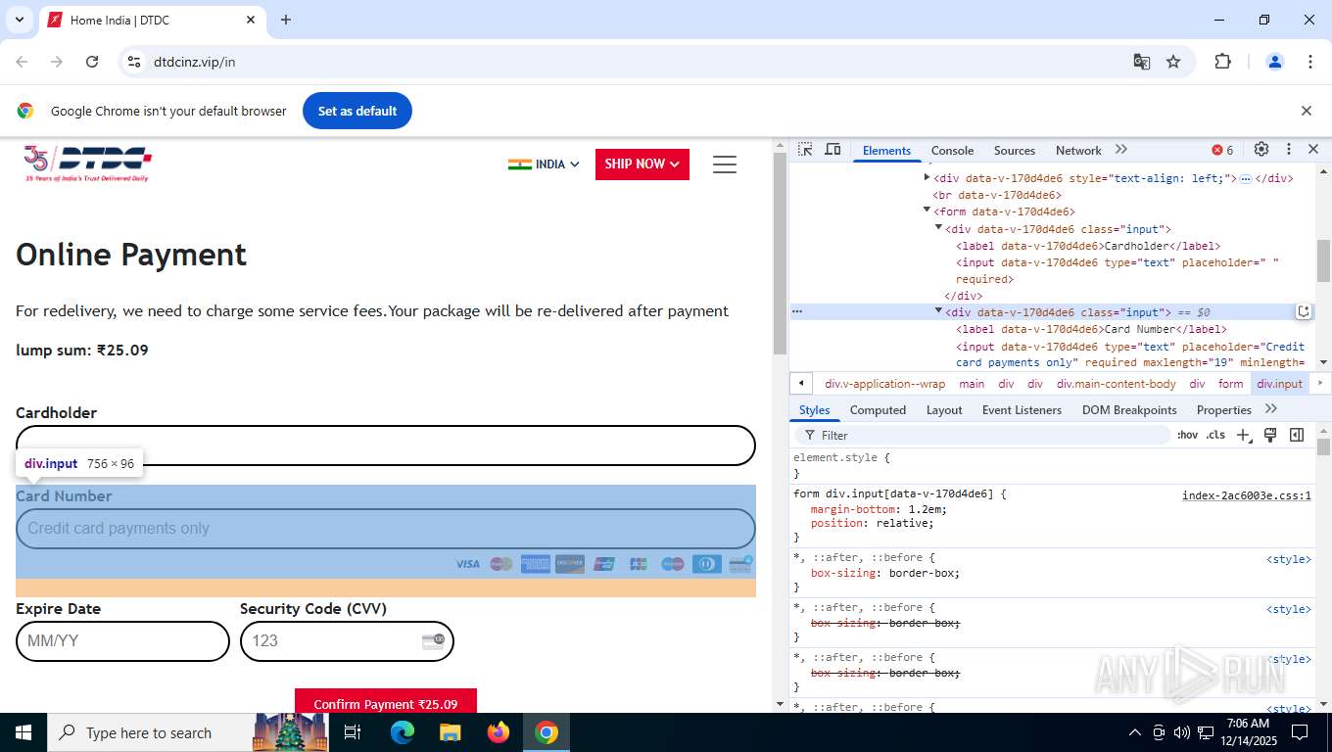The image size is (1332, 752).
Task: Open the Event Listeners tab
Action: click(1022, 410)
